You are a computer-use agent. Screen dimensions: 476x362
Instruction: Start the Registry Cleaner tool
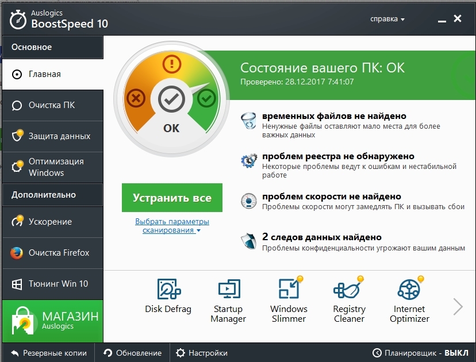[x=349, y=300]
